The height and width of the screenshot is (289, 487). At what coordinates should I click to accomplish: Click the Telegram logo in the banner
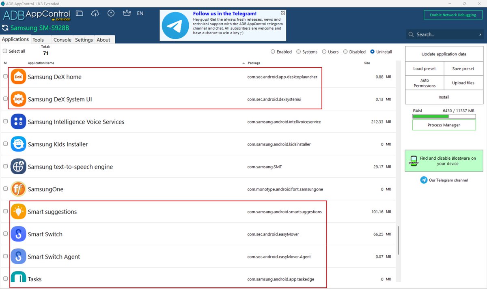click(x=175, y=26)
